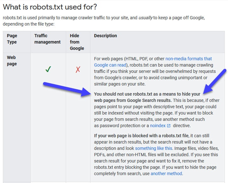
Task: Open the non-media formats that Google can read link
Action: pos(153,62)
